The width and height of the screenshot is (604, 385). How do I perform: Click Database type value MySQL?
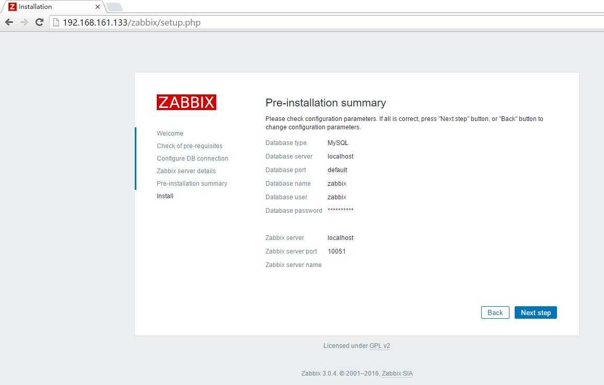click(338, 143)
